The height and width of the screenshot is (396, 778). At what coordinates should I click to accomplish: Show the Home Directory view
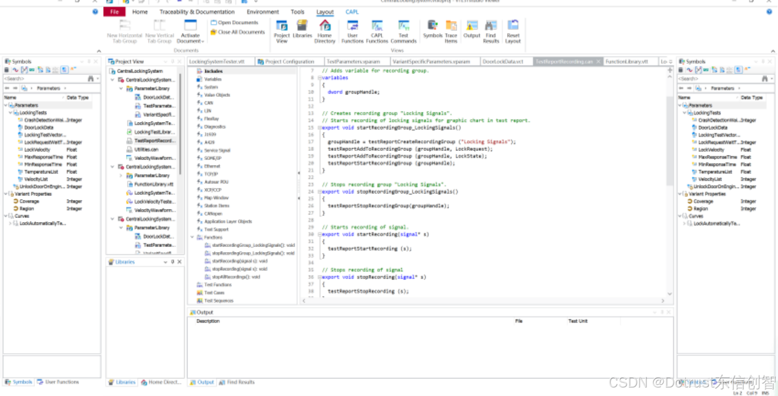pyautogui.click(x=325, y=31)
